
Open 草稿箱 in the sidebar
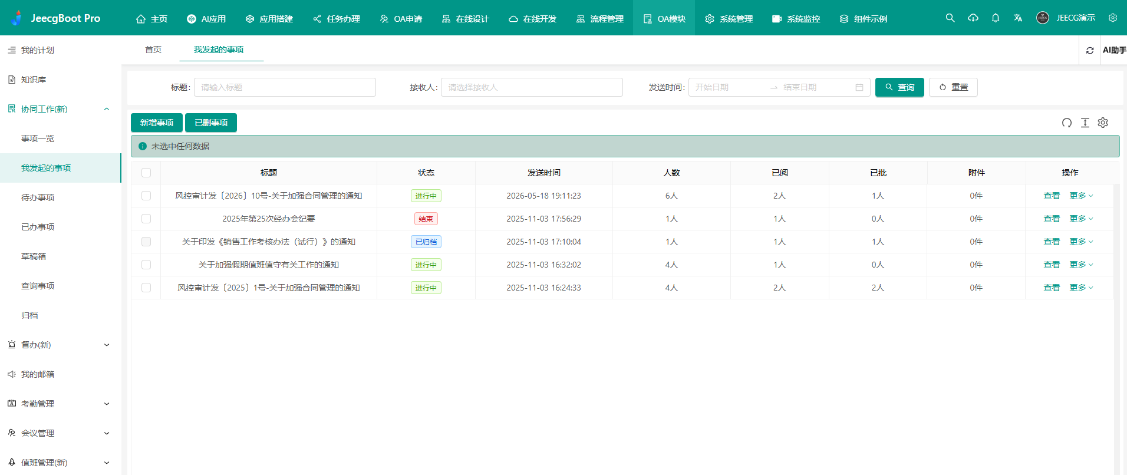tap(60, 256)
